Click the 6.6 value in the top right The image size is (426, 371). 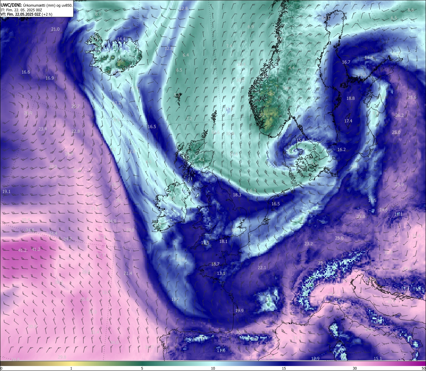pyautogui.click(x=411, y=10)
